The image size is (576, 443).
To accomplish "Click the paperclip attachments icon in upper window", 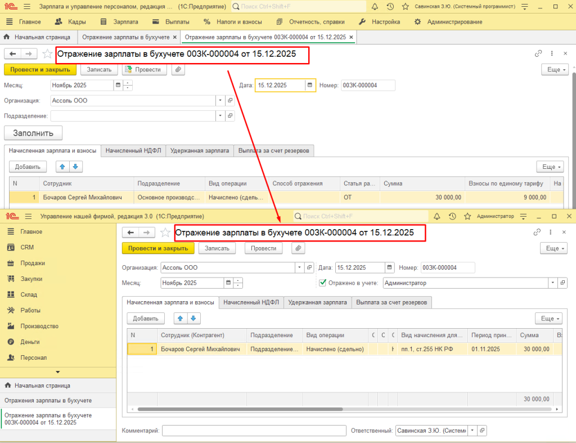I will click(x=178, y=70).
